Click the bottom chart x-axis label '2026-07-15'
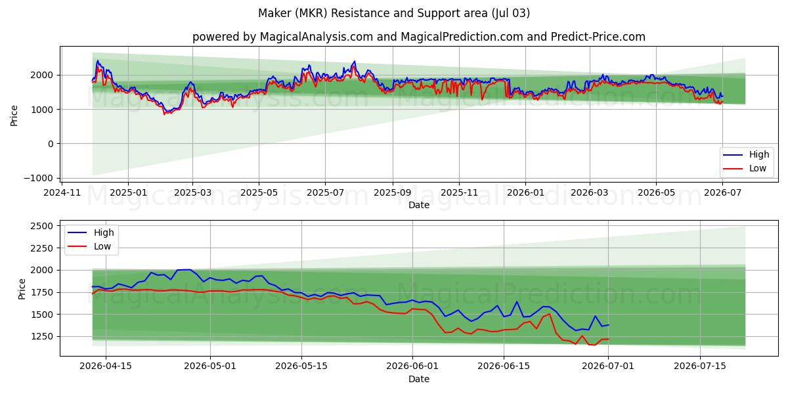The height and width of the screenshot is (394, 788). coord(699,368)
